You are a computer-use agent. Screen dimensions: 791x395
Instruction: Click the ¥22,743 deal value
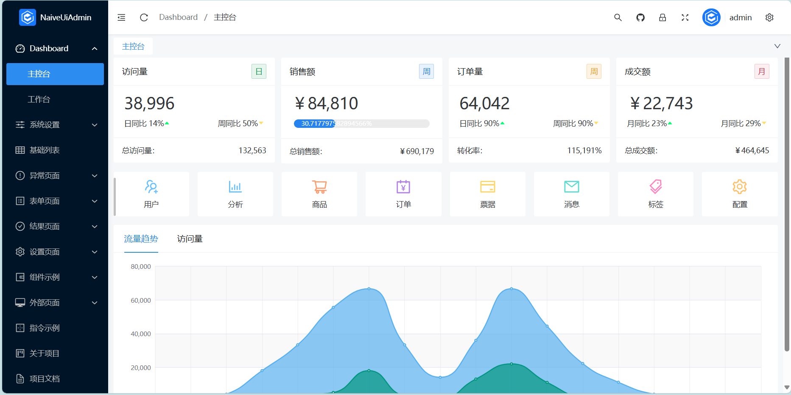click(661, 103)
